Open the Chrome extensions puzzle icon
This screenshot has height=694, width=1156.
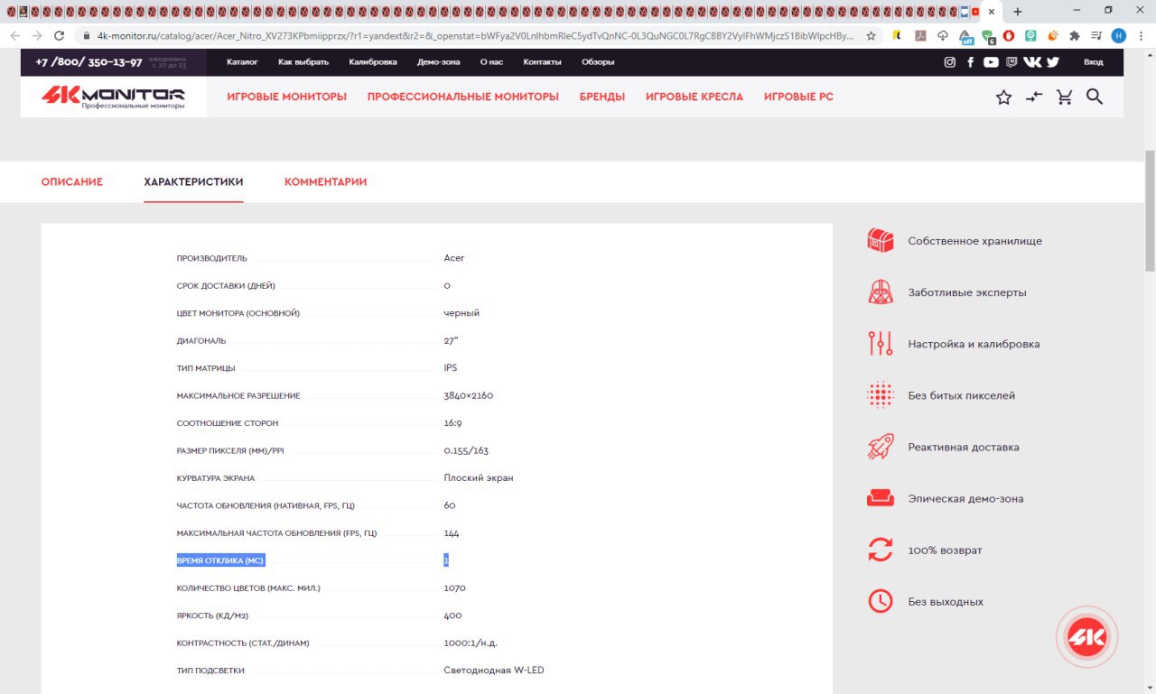[1074, 36]
